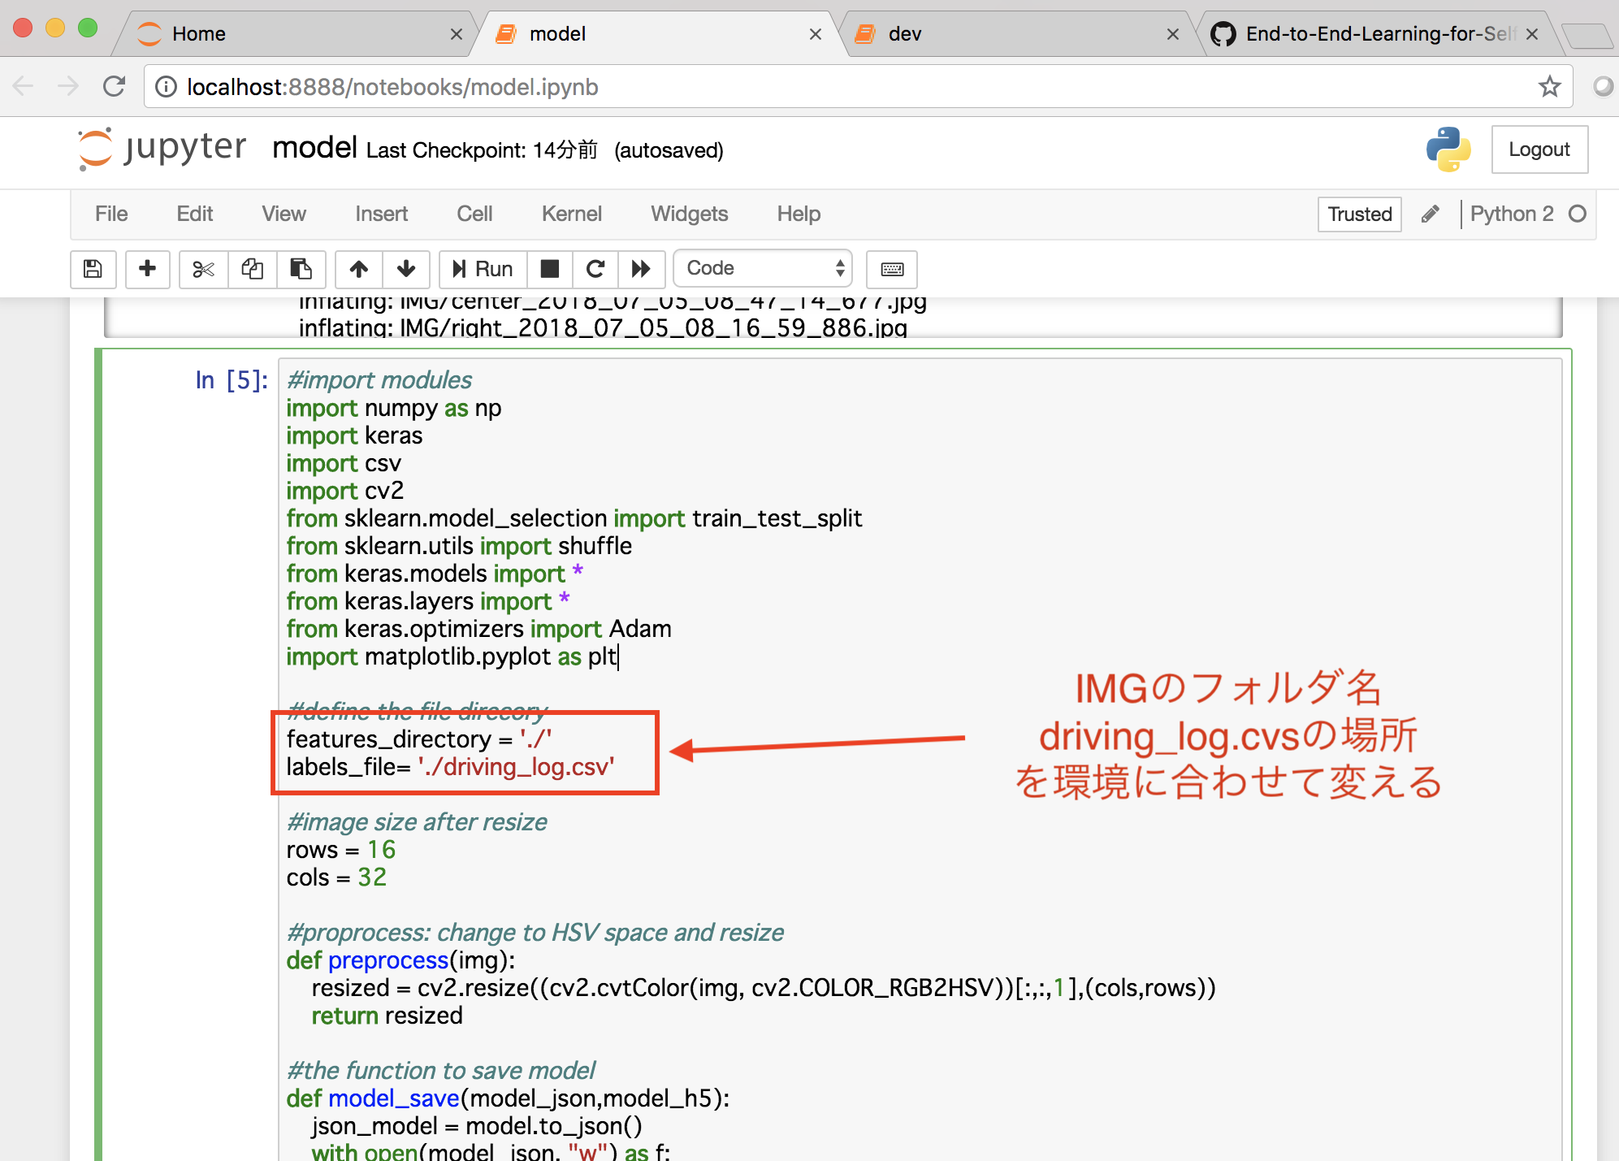Open the Code cell type dropdown
Viewport: 1619px width, 1161px height.
[762, 269]
